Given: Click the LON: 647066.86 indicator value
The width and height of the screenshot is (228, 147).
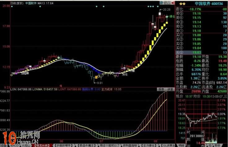Looking at the screenshot, I should pos(21,89).
